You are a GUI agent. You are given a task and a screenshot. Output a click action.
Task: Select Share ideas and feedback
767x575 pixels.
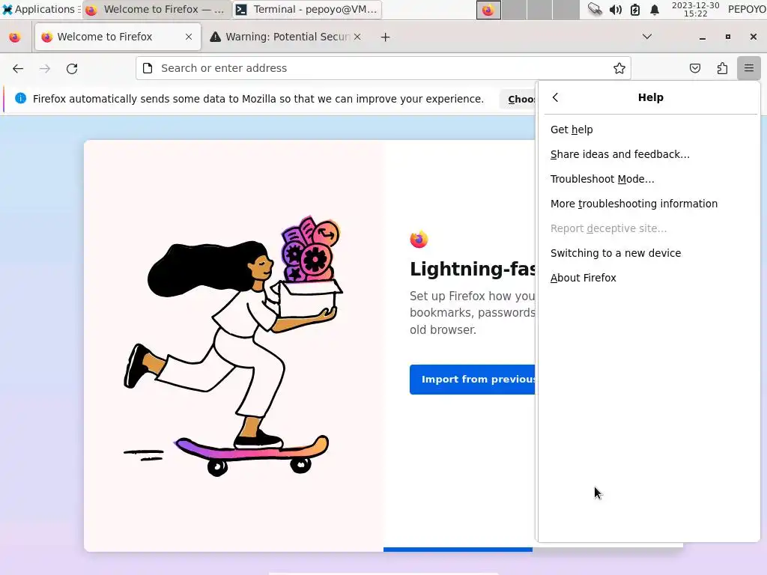(649, 154)
